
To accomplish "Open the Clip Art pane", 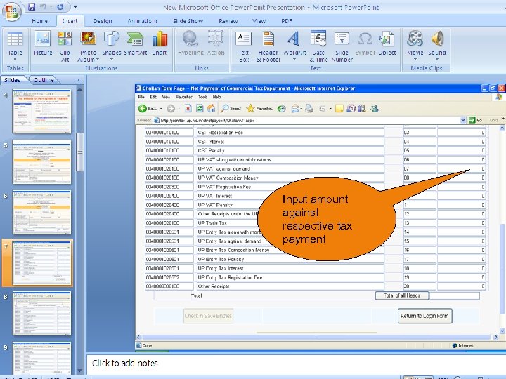I will pyautogui.click(x=65, y=46).
